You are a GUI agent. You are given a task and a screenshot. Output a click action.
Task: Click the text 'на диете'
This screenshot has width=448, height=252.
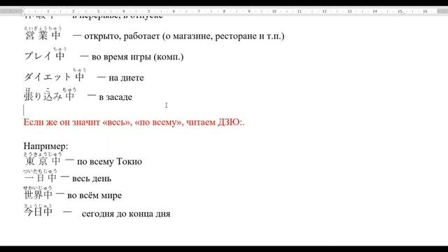(126, 78)
